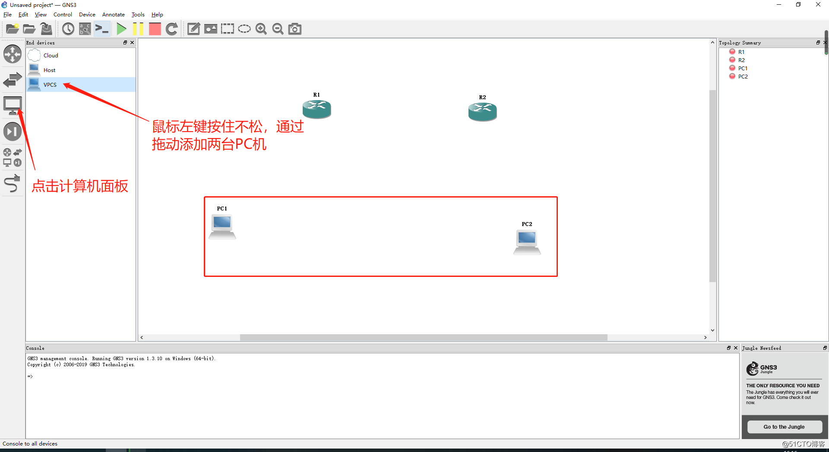This screenshot has width=829, height=452.
Task: Browse security devices sidebar icon
Action: [x=13, y=132]
